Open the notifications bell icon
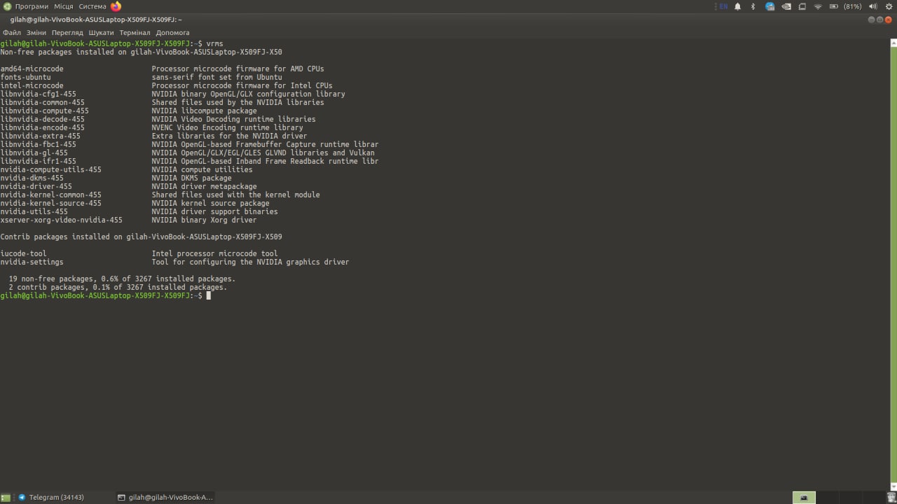Viewport: 897px width, 504px height. [x=738, y=6]
